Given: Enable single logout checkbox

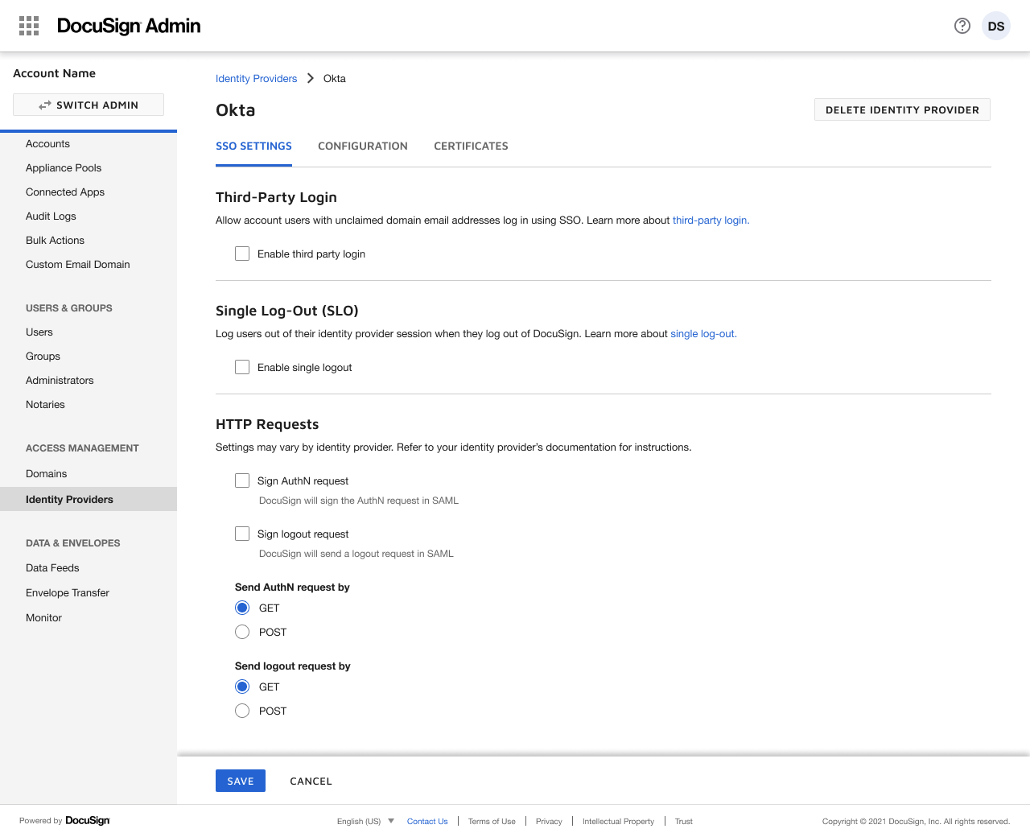Looking at the screenshot, I should pos(242,367).
